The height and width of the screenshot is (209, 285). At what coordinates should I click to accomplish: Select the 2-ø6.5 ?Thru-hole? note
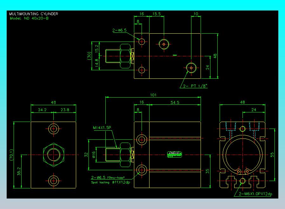[x=108, y=178]
